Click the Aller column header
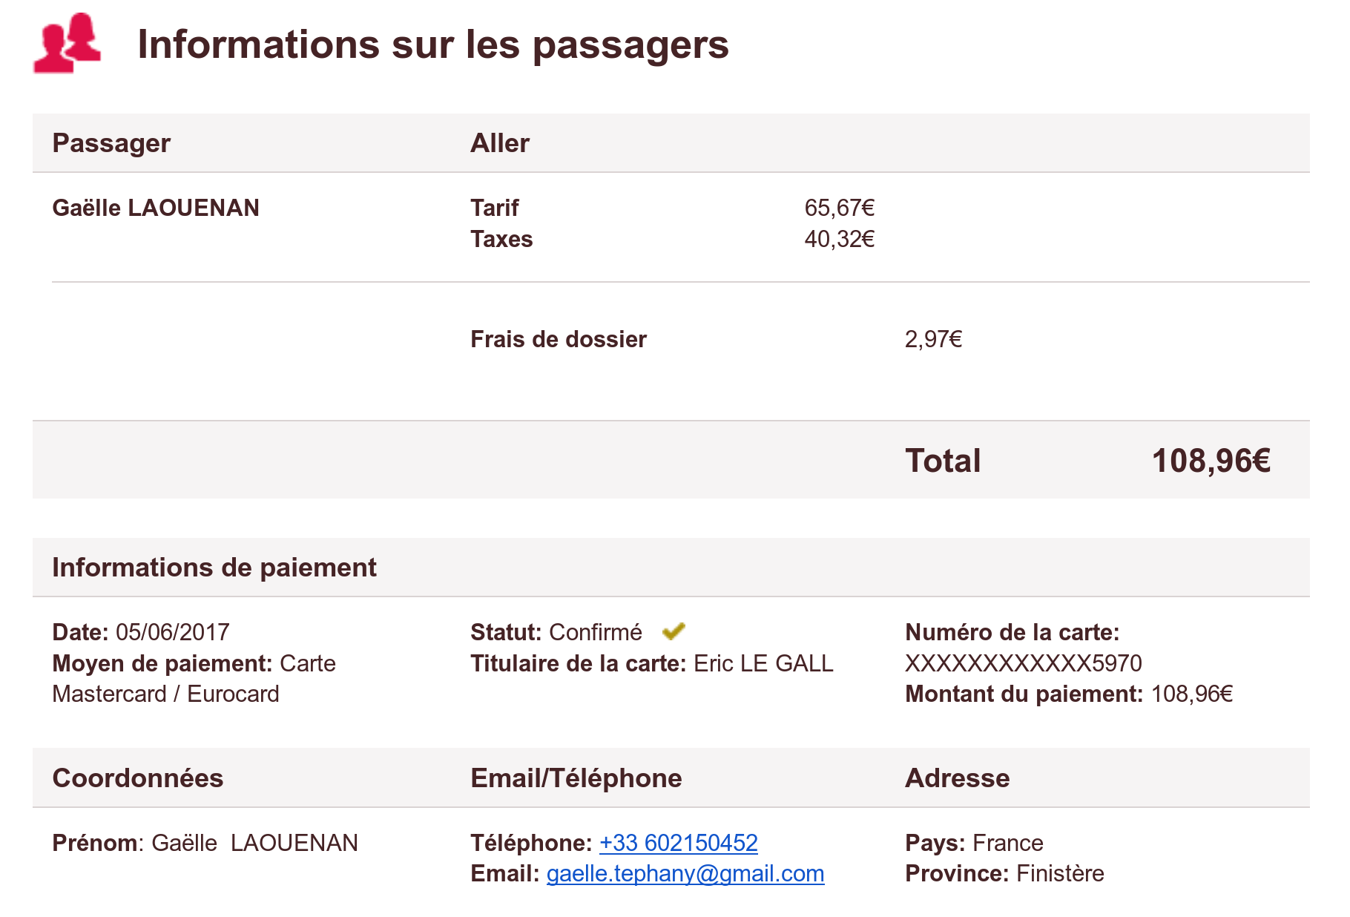1350x917 pixels. pyautogui.click(x=499, y=143)
